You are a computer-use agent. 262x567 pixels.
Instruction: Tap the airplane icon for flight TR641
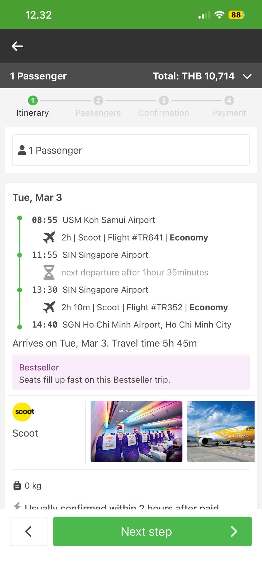pyautogui.click(x=49, y=237)
